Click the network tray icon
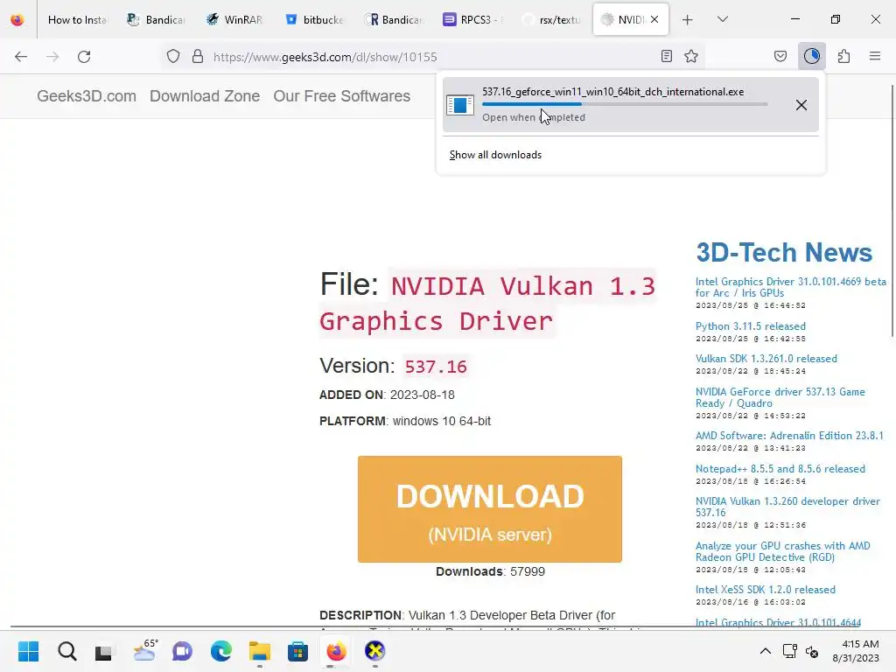This screenshot has height=672, width=896. click(790, 651)
